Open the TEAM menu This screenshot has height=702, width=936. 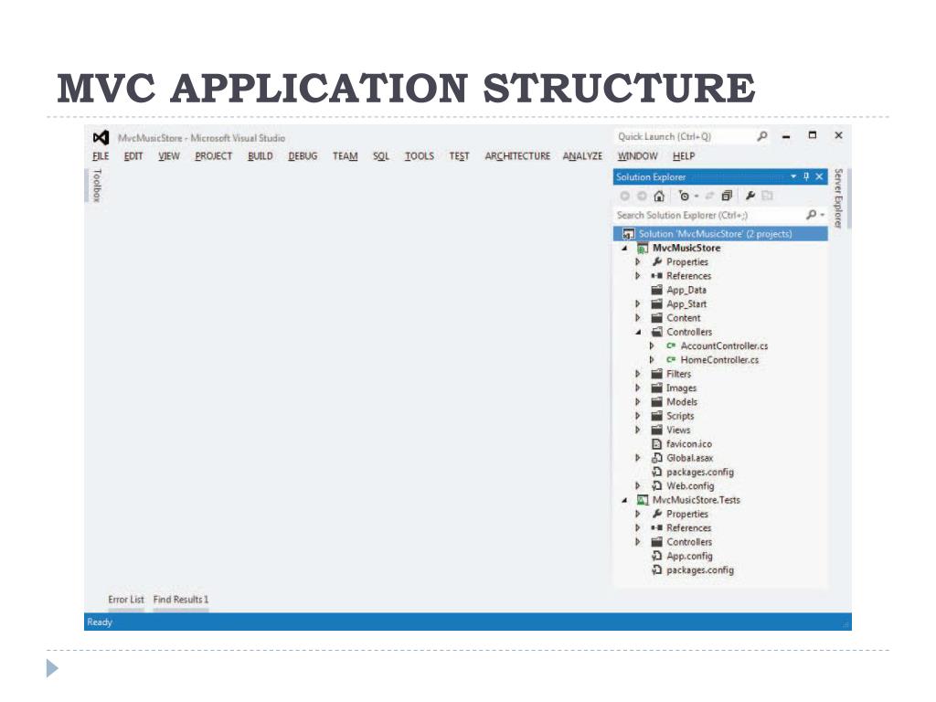tap(345, 156)
